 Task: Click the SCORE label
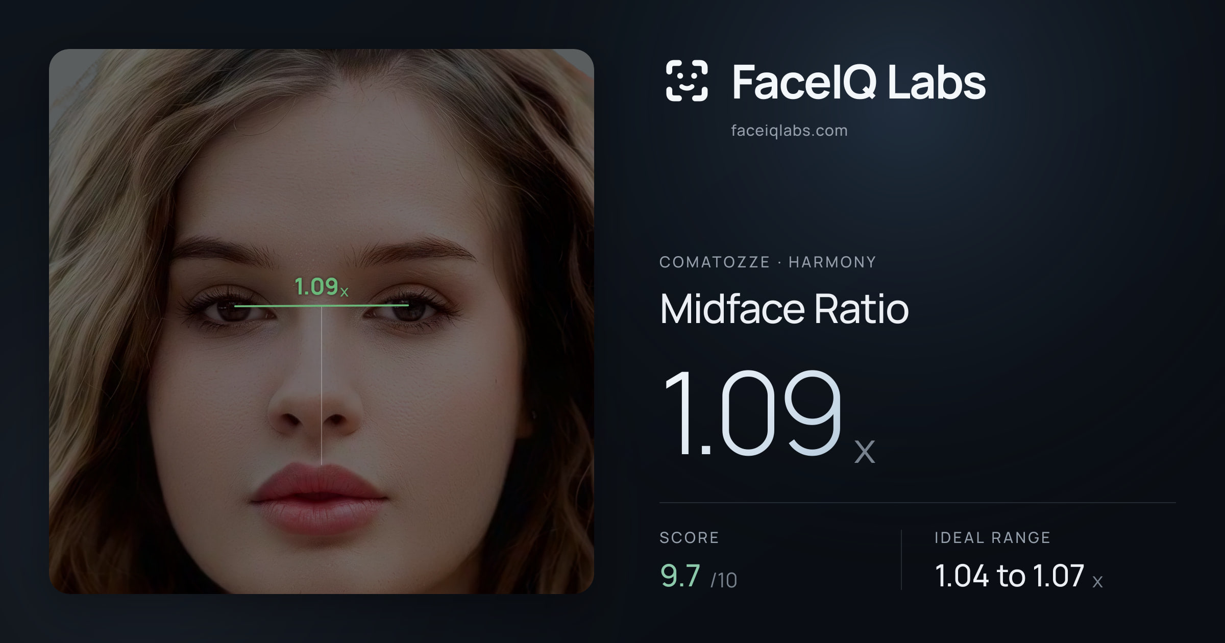(x=689, y=537)
